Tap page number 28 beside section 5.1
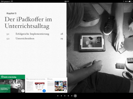Viewport: 133px width, 99px height. tap(62, 34)
